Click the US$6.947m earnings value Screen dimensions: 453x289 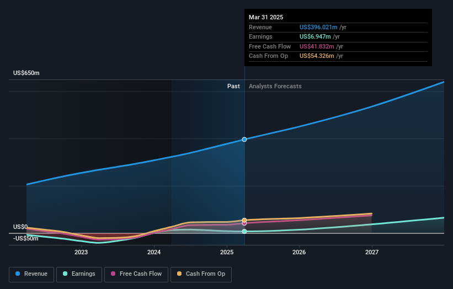click(315, 36)
